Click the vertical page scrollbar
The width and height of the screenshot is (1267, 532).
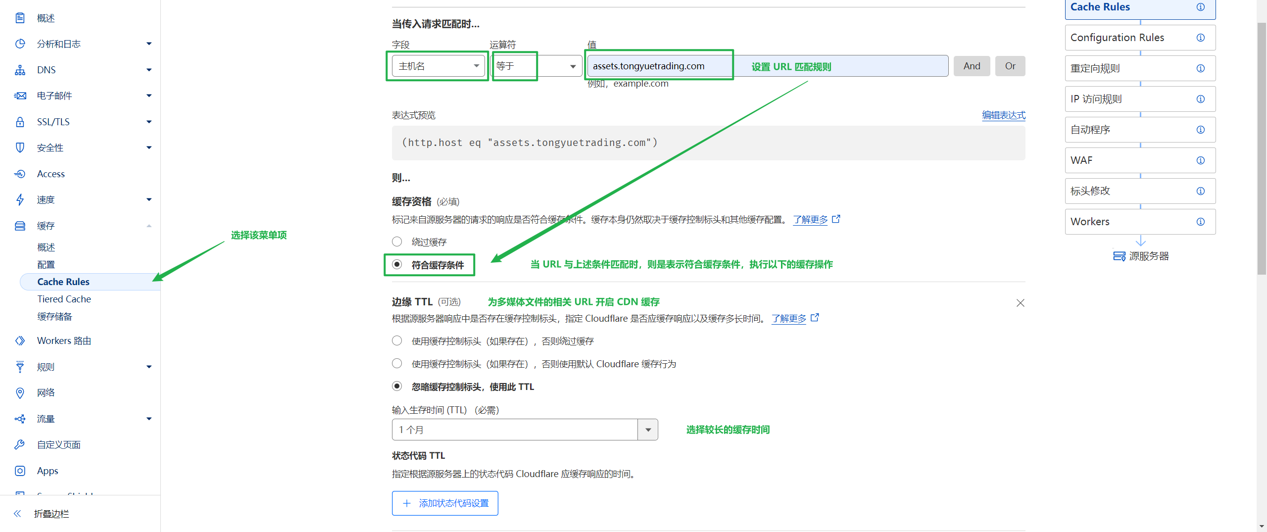pos(1262,148)
